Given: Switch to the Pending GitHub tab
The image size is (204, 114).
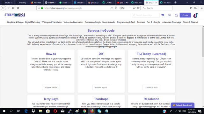Looking at the screenshot, I should click(x=22, y=3).
